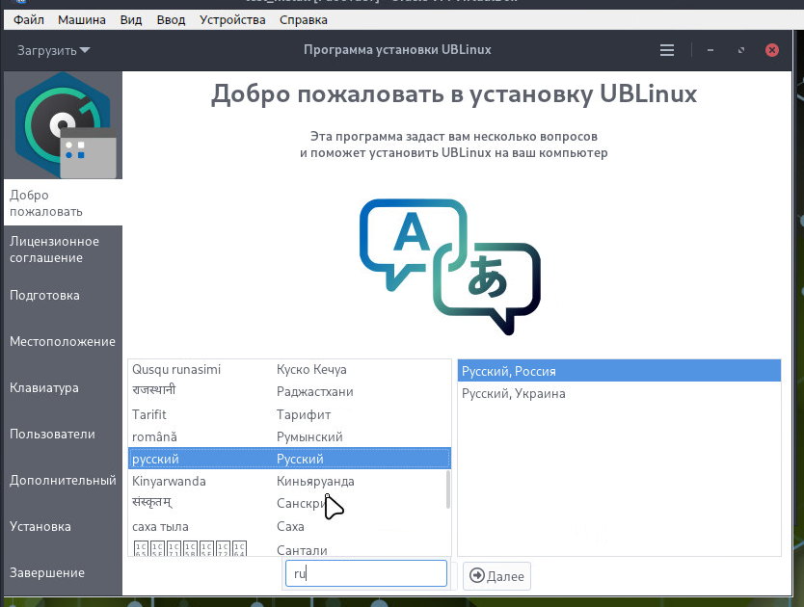
Task: Select the русский language row
Action: 289,459
